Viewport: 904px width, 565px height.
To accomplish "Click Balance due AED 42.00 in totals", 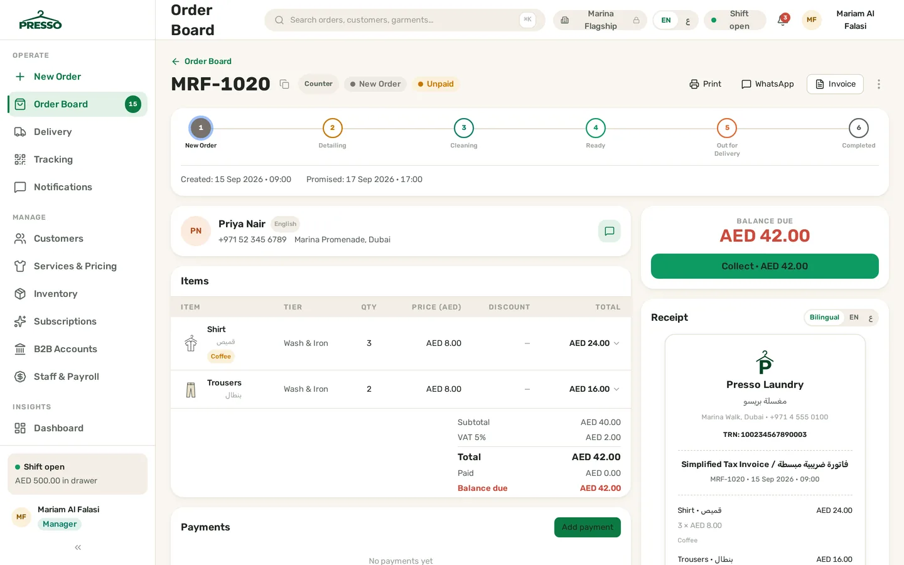I will (x=539, y=488).
